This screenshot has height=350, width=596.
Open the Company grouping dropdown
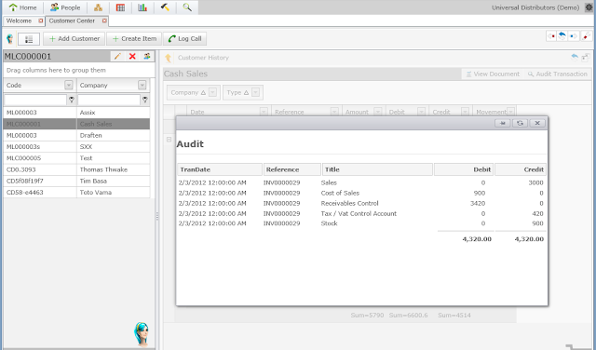(x=213, y=92)
